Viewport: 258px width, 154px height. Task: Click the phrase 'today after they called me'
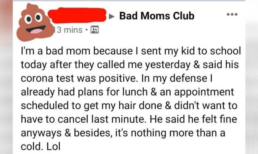[81, 65]
